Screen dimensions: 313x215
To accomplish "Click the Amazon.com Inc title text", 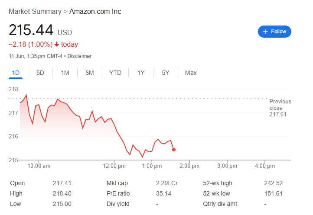I will (x=95, y=11).
